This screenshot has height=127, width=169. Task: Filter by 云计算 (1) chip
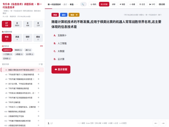pos(30,54)
